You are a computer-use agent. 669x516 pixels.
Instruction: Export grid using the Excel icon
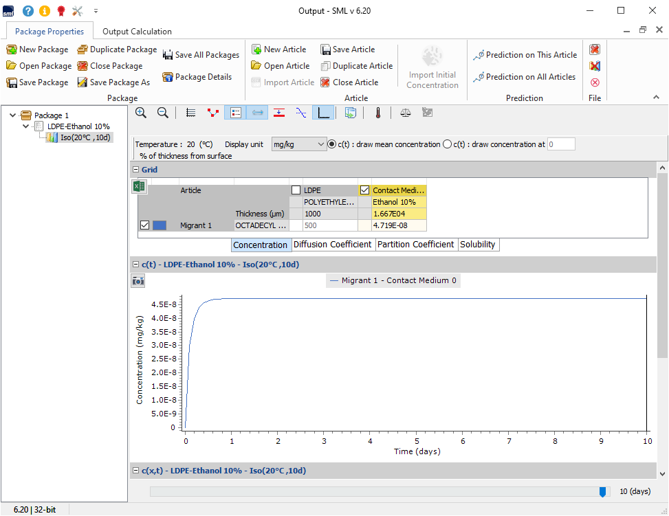coord(139,186)
